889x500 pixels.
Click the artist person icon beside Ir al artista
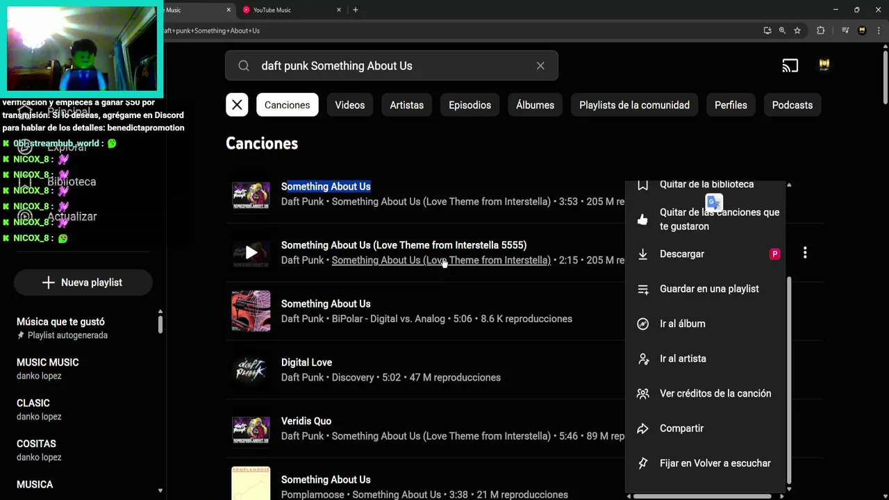(x=642, y=358)
